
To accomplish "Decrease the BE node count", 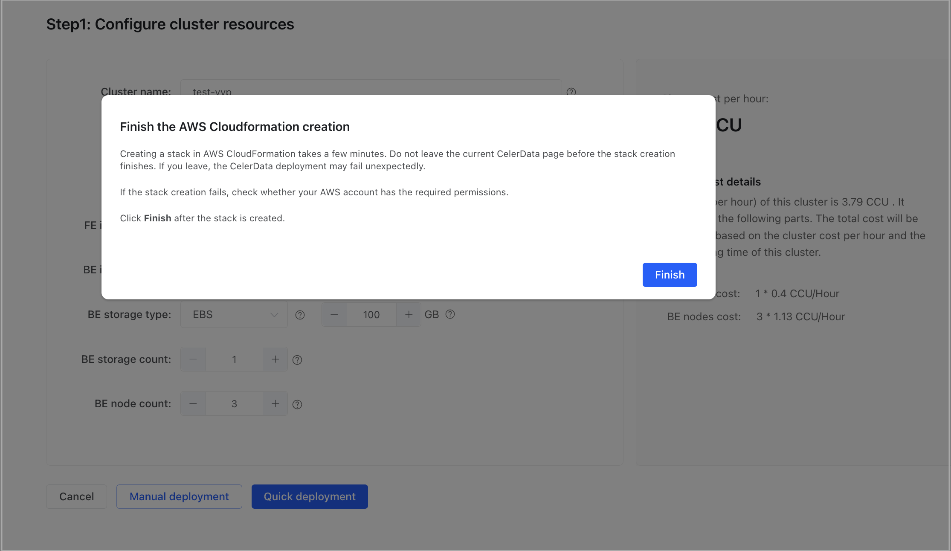I will click(193, 404).
